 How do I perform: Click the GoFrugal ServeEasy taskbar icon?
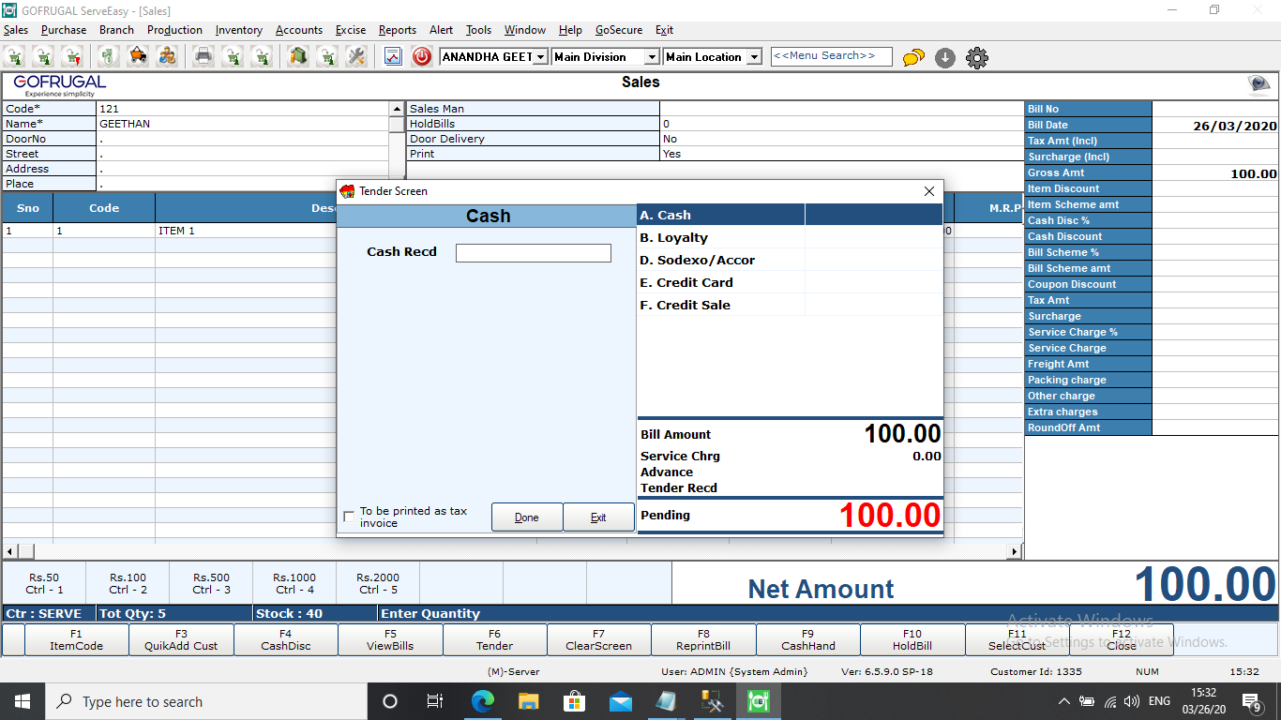click(x=758, y=701)
